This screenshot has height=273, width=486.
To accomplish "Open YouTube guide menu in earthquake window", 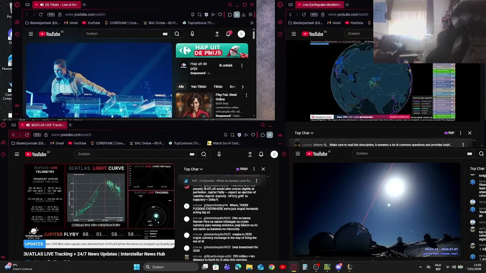I will [x=293, y=34].
